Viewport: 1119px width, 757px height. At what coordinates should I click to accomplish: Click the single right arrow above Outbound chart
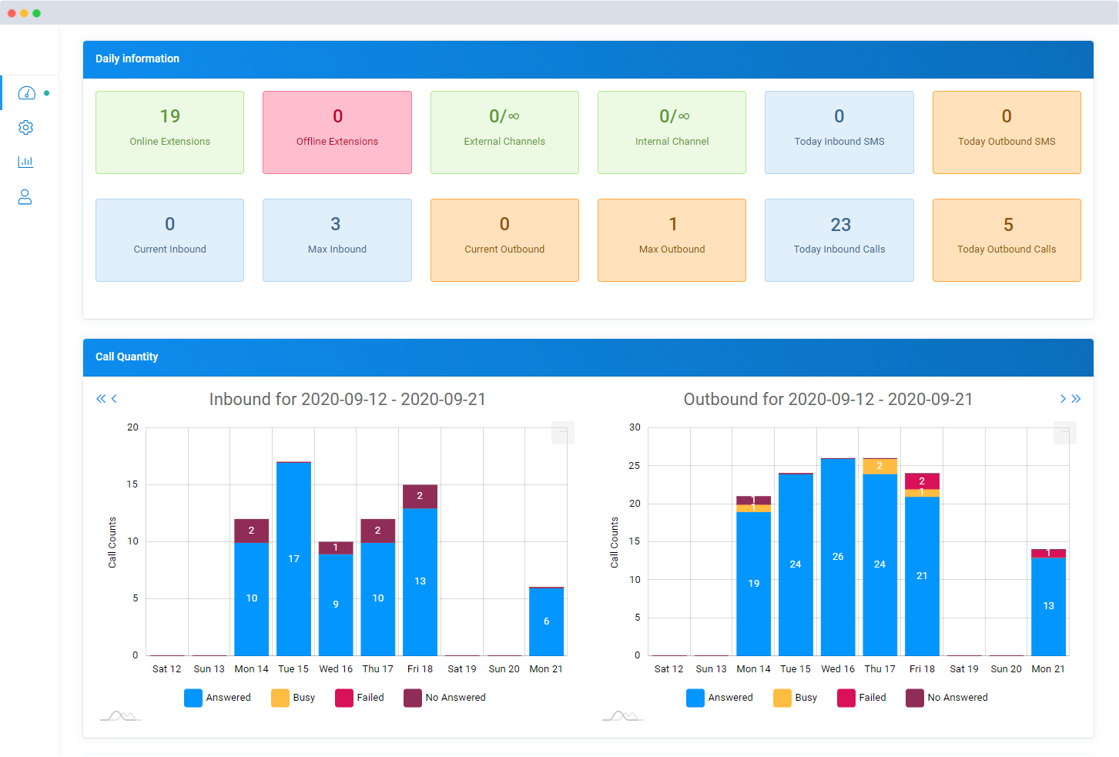pos(1063,399)
